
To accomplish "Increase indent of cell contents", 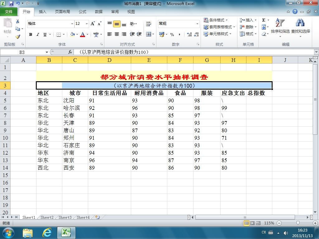I will click(x=139, y=34).
